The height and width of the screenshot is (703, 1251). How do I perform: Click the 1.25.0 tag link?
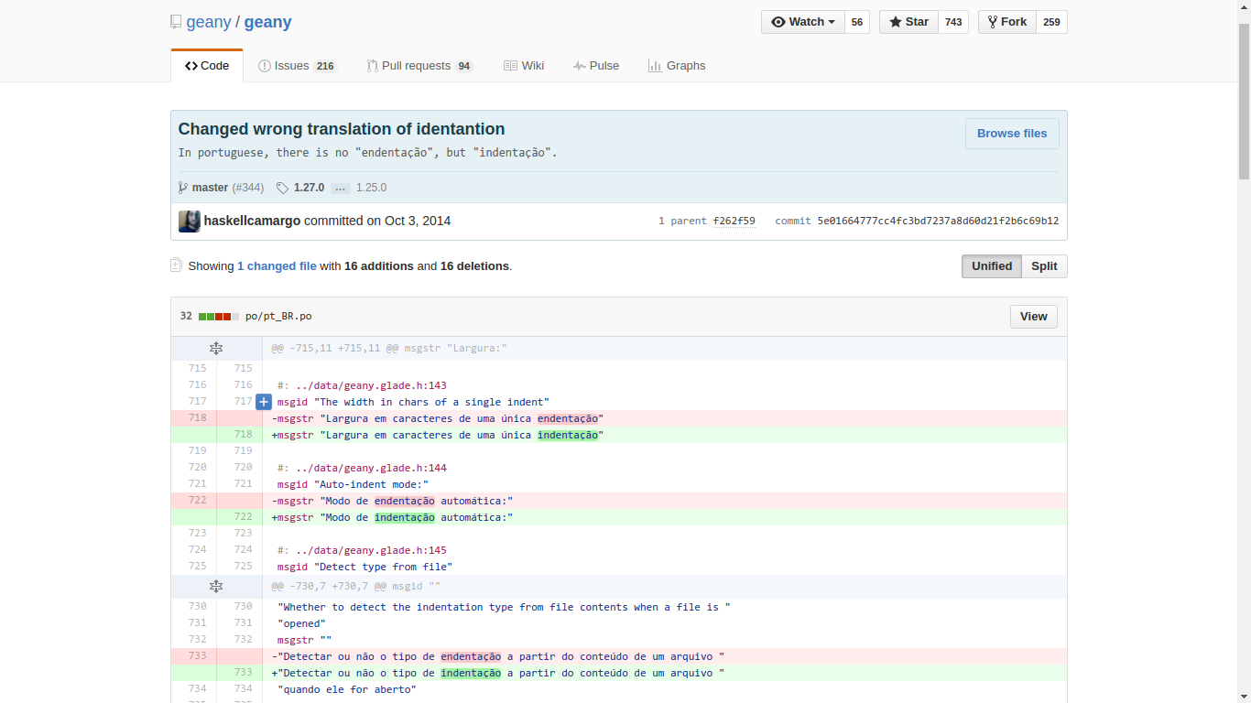click(371, 188)
